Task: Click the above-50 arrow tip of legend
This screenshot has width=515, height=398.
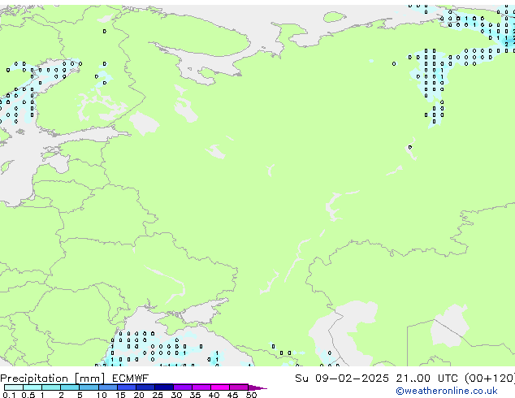Action: (257, 387)
